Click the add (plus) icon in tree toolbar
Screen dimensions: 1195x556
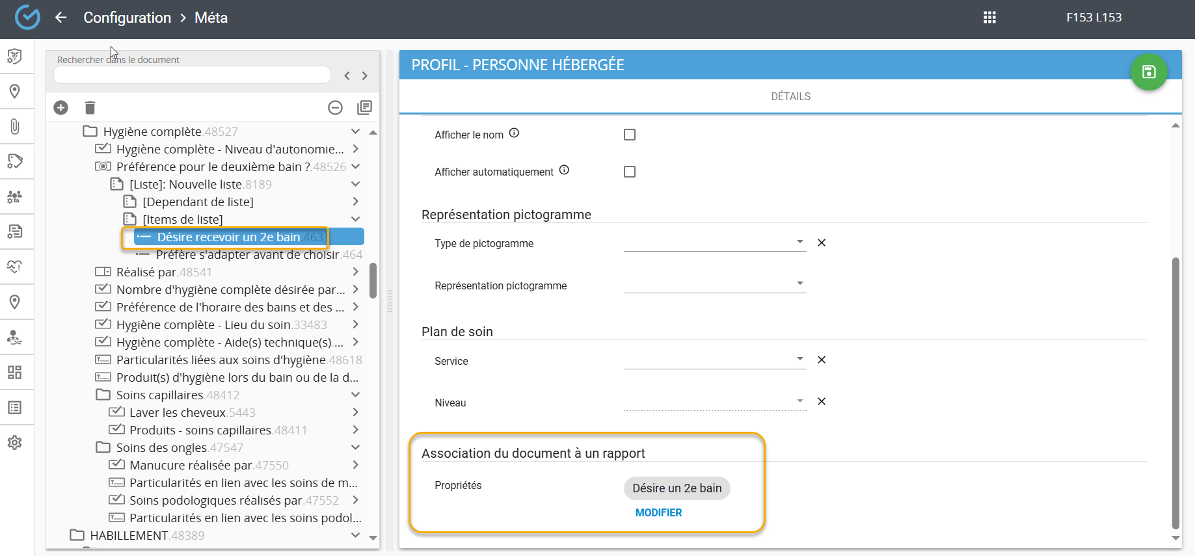click(61, 108)
